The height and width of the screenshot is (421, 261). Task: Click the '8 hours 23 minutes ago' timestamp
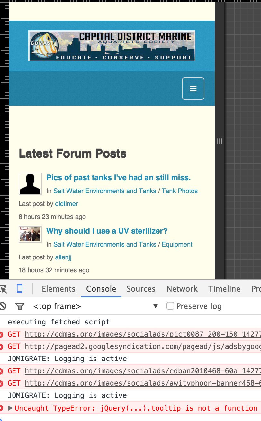[52, 217]
